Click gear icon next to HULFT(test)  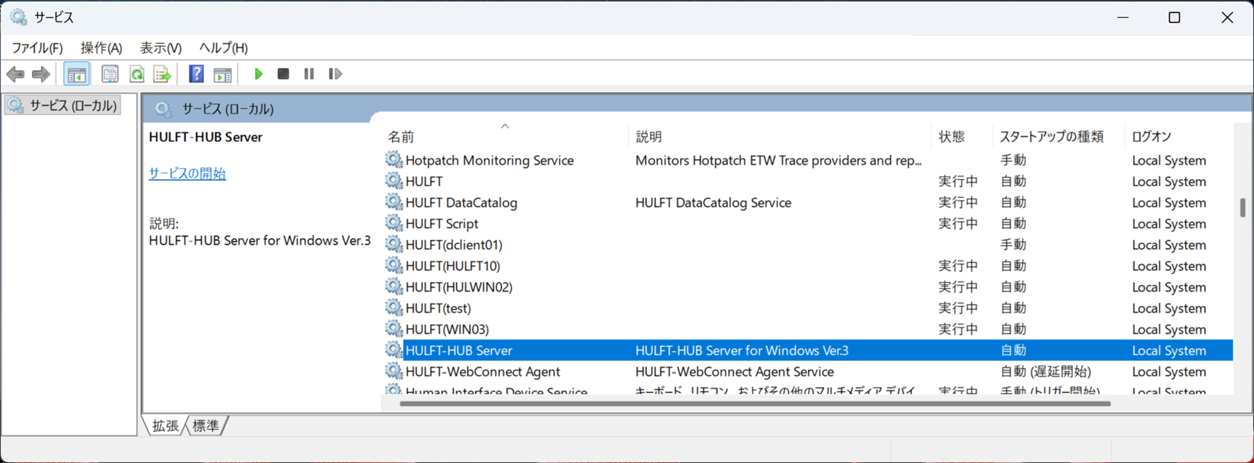click(394, 308)
